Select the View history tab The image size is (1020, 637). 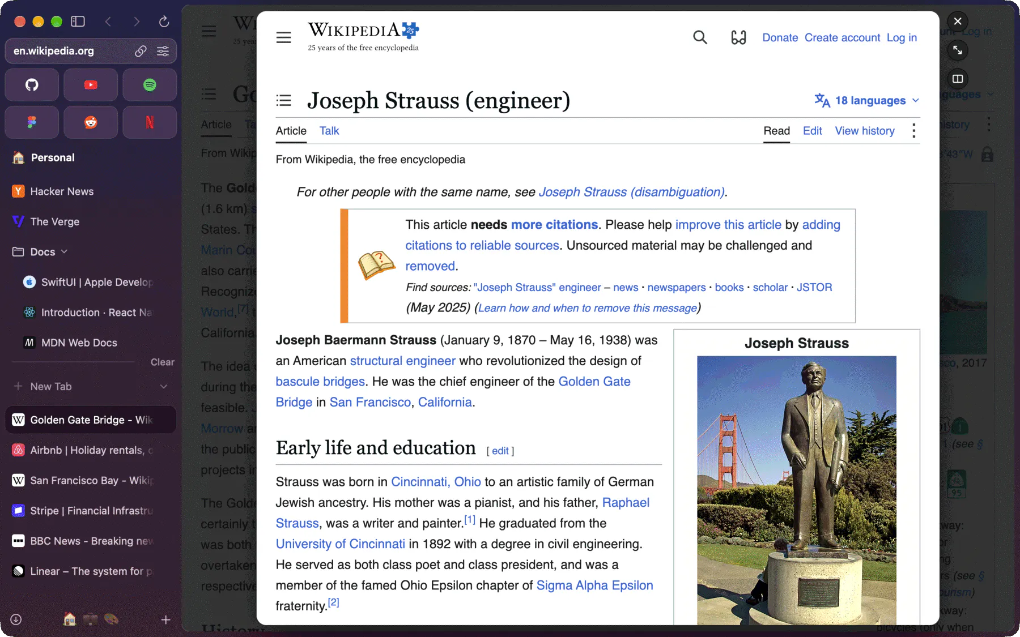[x=865, y=131]
